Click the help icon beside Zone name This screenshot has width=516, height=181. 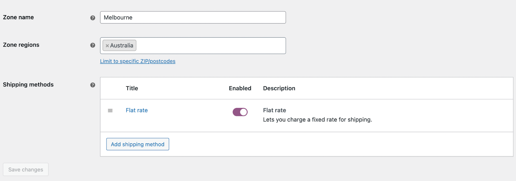click(x=93, y=18)
